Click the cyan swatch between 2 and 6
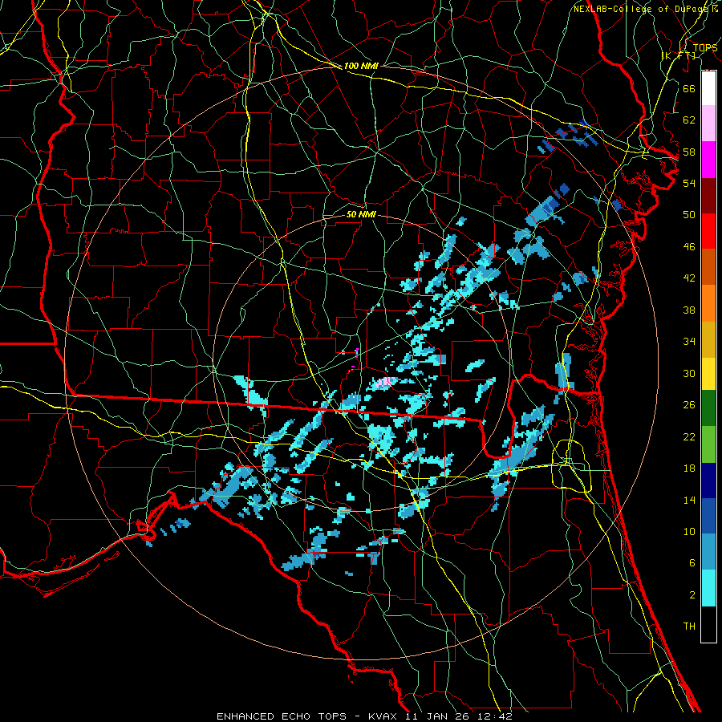The height and width of the screenshot is (722, 722). pos(708,588)
